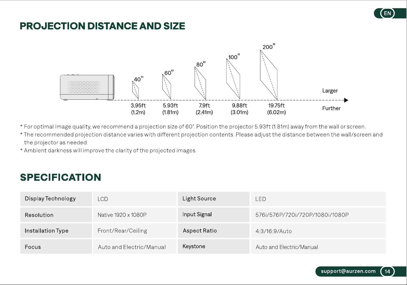
Task: Select the Display Technology table cell
Action: pos(56,199)
